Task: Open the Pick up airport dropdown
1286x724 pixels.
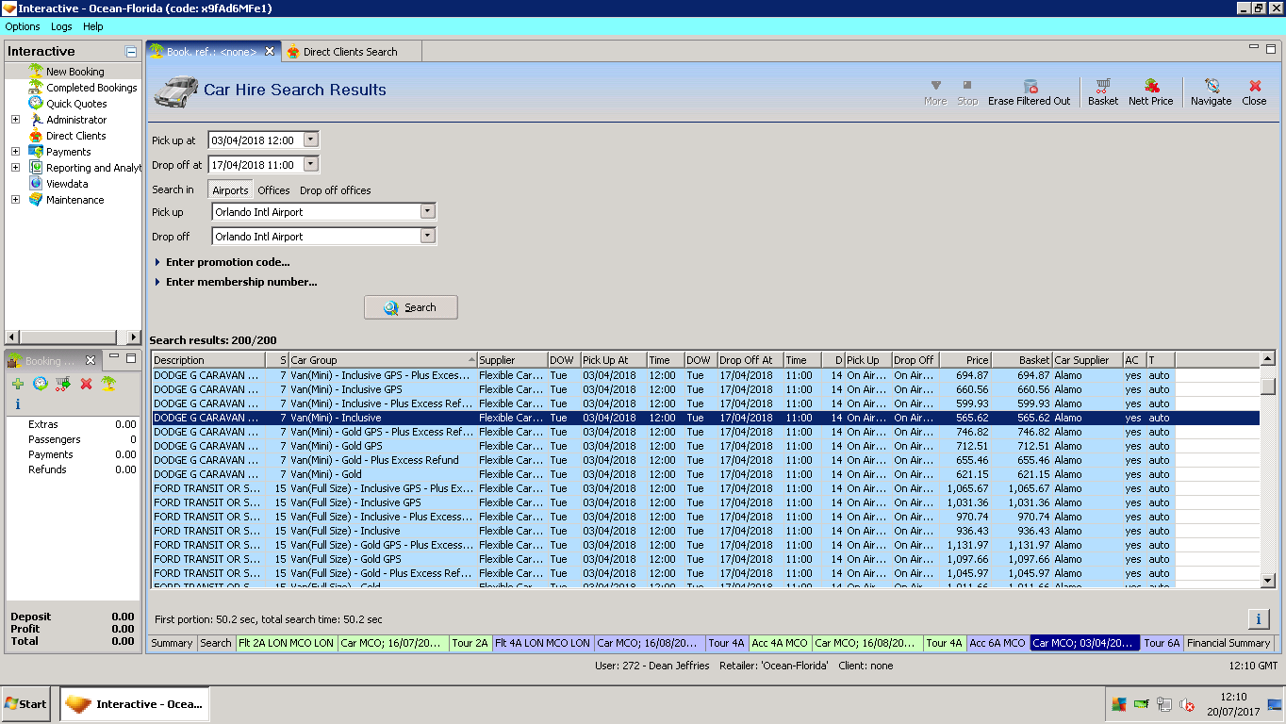Action: (x=427, y=212)
